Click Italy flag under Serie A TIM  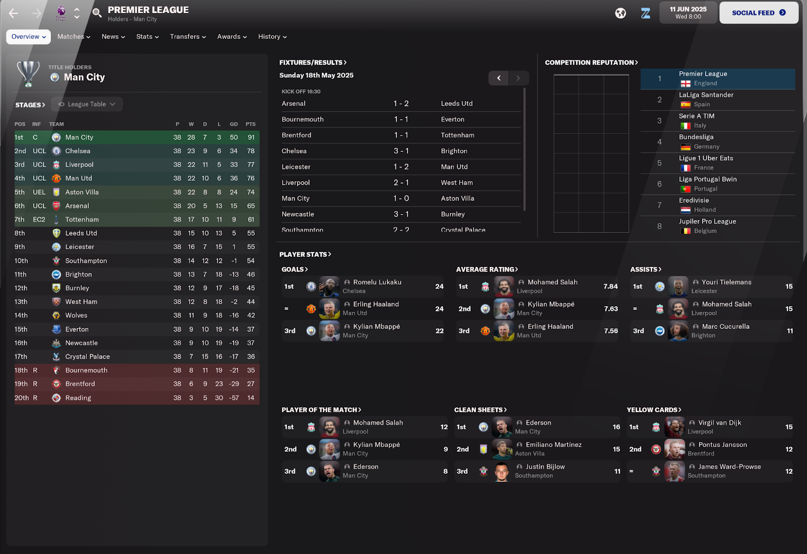[x=685, y=126]
